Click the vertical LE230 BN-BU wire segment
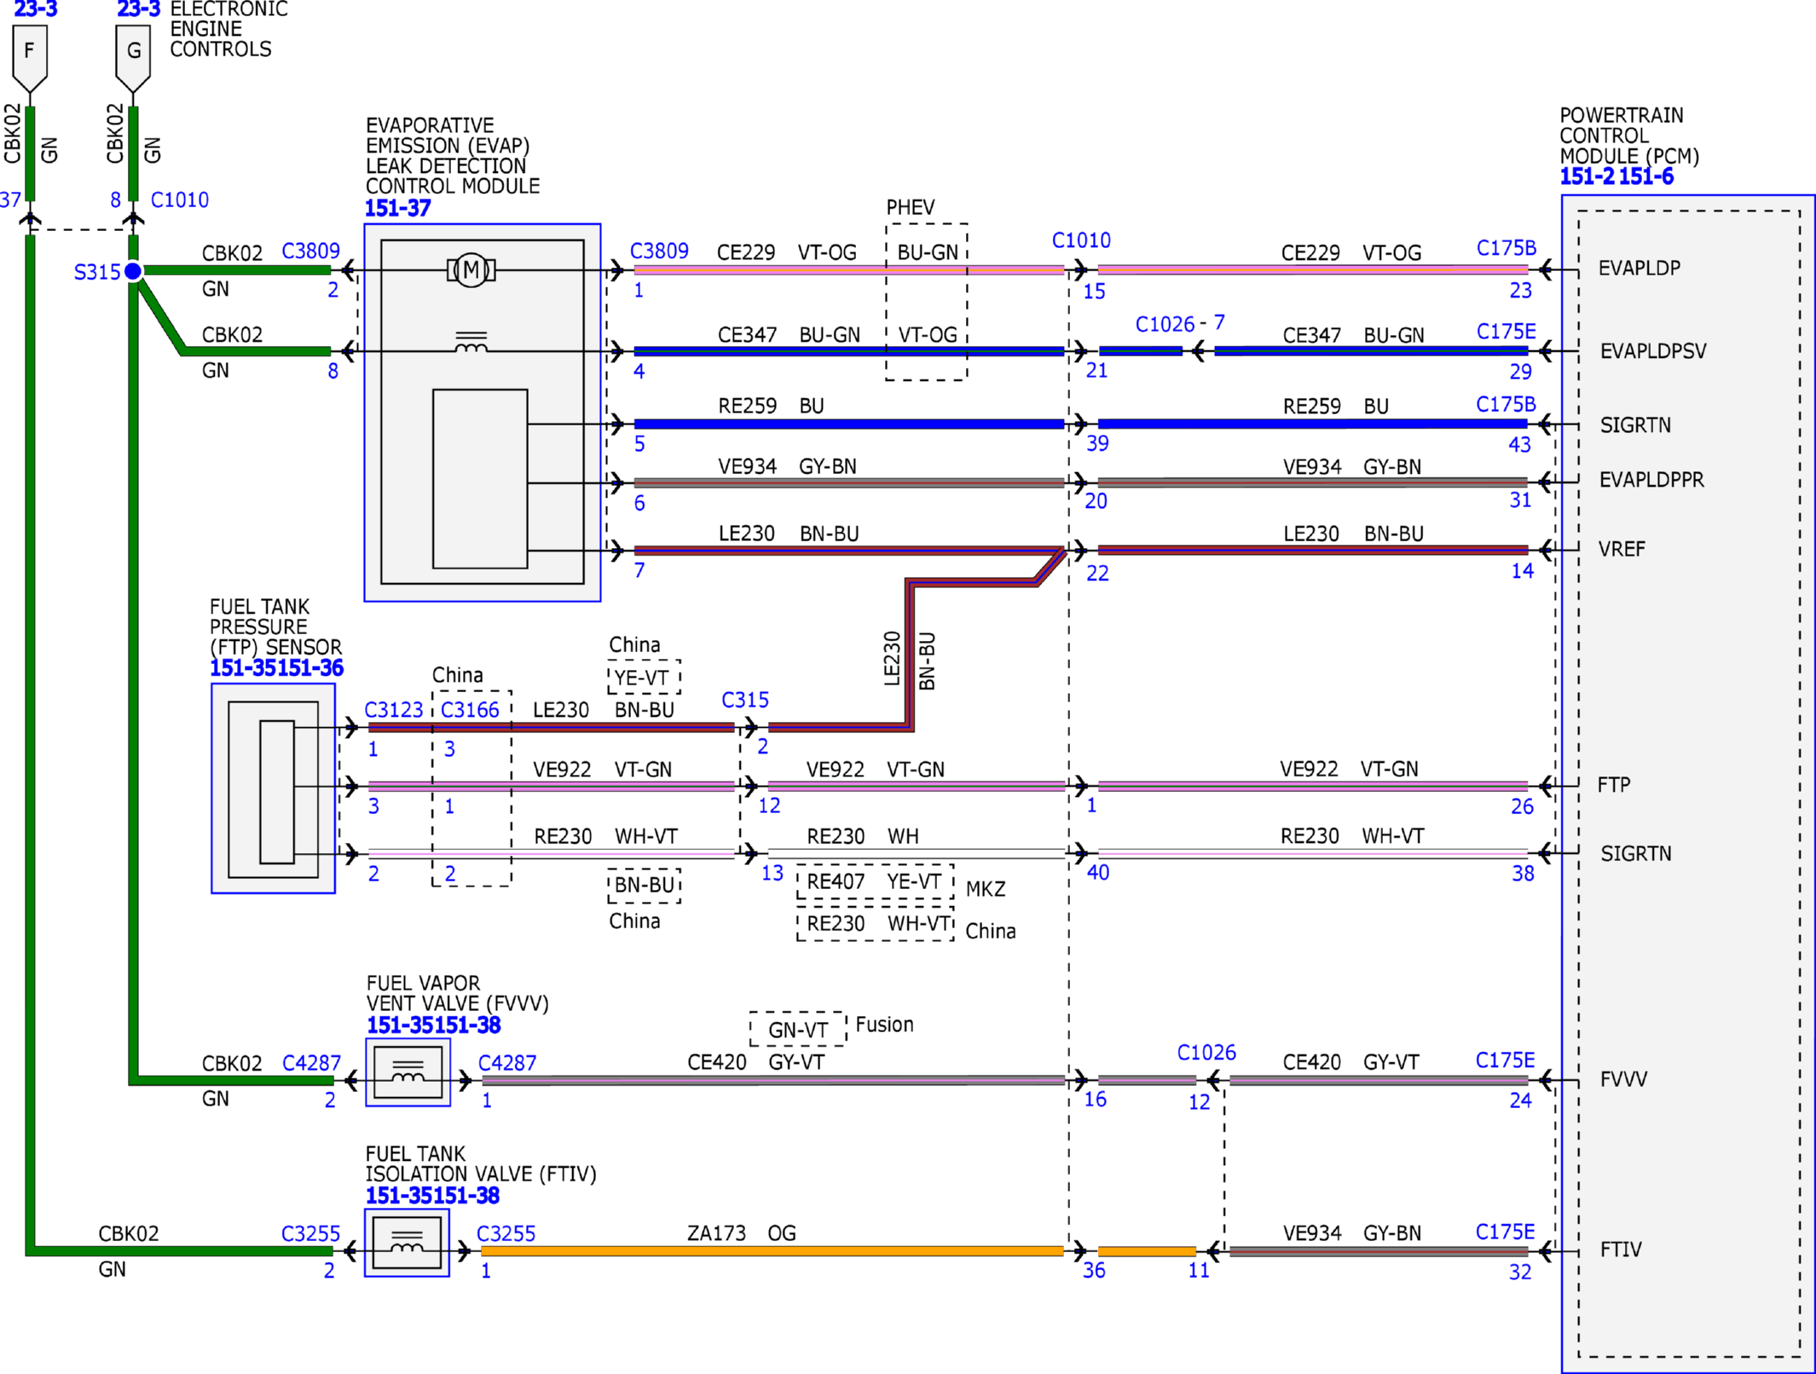 click(910, 656)
